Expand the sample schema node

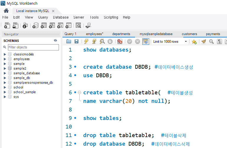[x=5, y=64]
